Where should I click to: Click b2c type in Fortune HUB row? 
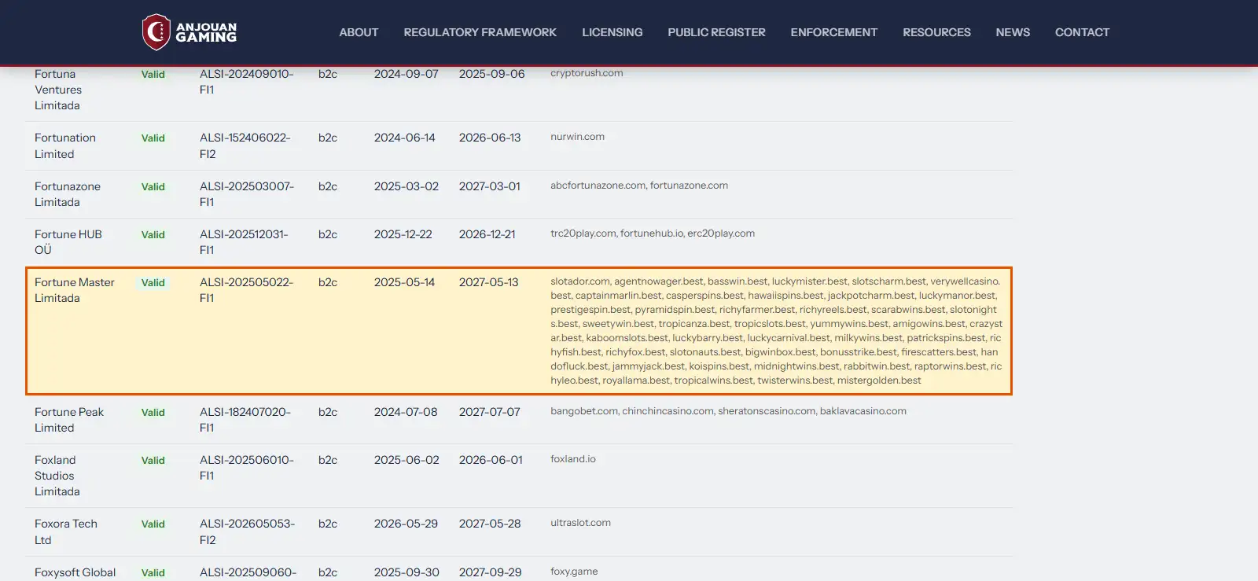coord(328,234)
